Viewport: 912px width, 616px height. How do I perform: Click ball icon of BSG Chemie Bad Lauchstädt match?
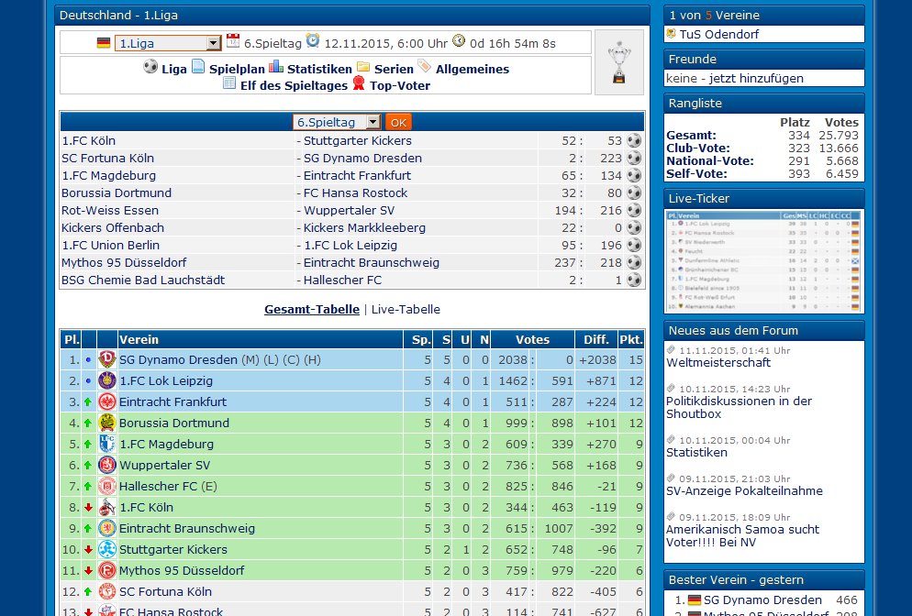coord(634,280)
